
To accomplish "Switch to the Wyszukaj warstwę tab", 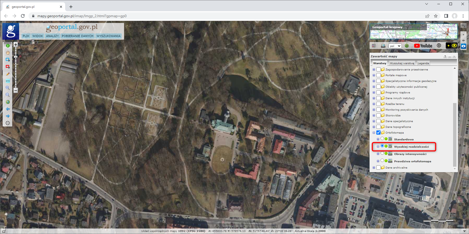I will pyautogui.click(x=402, y=63).
